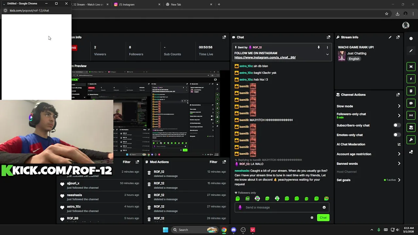418x235 pixels.
Task: Unpin the pinned Instagram chat message
Action: point(318,47)
